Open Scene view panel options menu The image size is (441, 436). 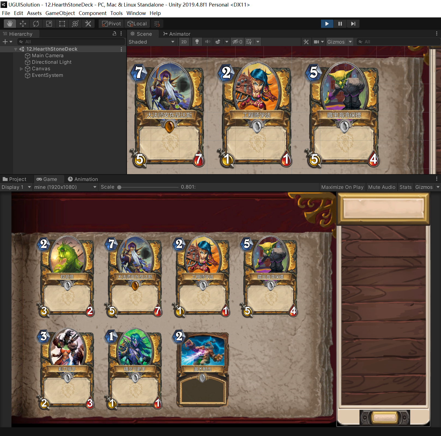coord(437,34)
